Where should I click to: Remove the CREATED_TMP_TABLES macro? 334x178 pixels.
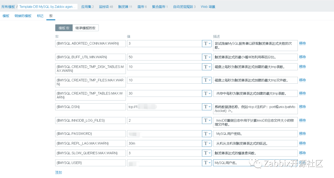[302, 93]
